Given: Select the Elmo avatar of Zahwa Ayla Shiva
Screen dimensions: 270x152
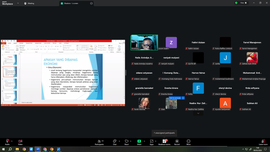Looking at the screenshot, I should coord(252,58).
